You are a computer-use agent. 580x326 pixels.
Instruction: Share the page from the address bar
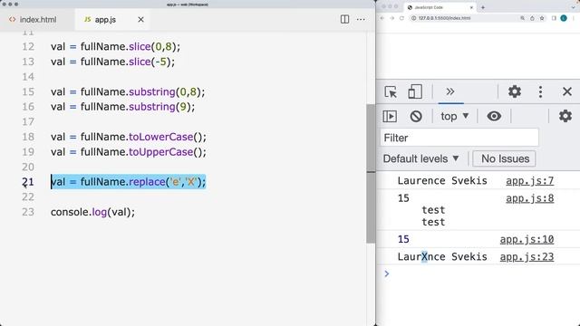coord(532,18)
